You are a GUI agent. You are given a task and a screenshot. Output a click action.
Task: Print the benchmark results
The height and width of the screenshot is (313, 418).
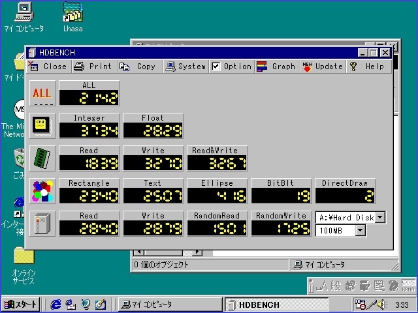click(95, 67)
